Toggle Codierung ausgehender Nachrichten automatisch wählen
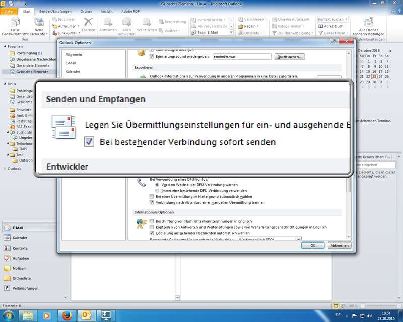403x322 pixels. [152, 233]
